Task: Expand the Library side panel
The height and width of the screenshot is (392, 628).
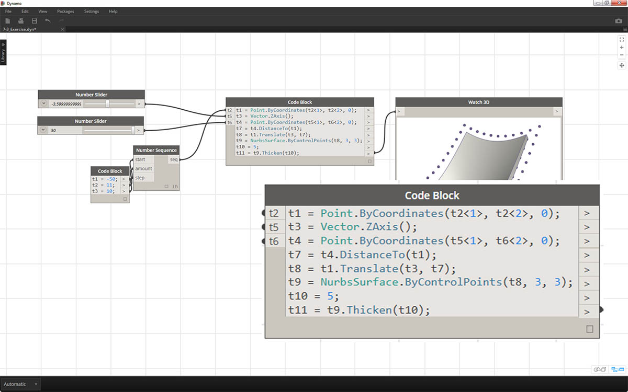Action: pos(3,52)
